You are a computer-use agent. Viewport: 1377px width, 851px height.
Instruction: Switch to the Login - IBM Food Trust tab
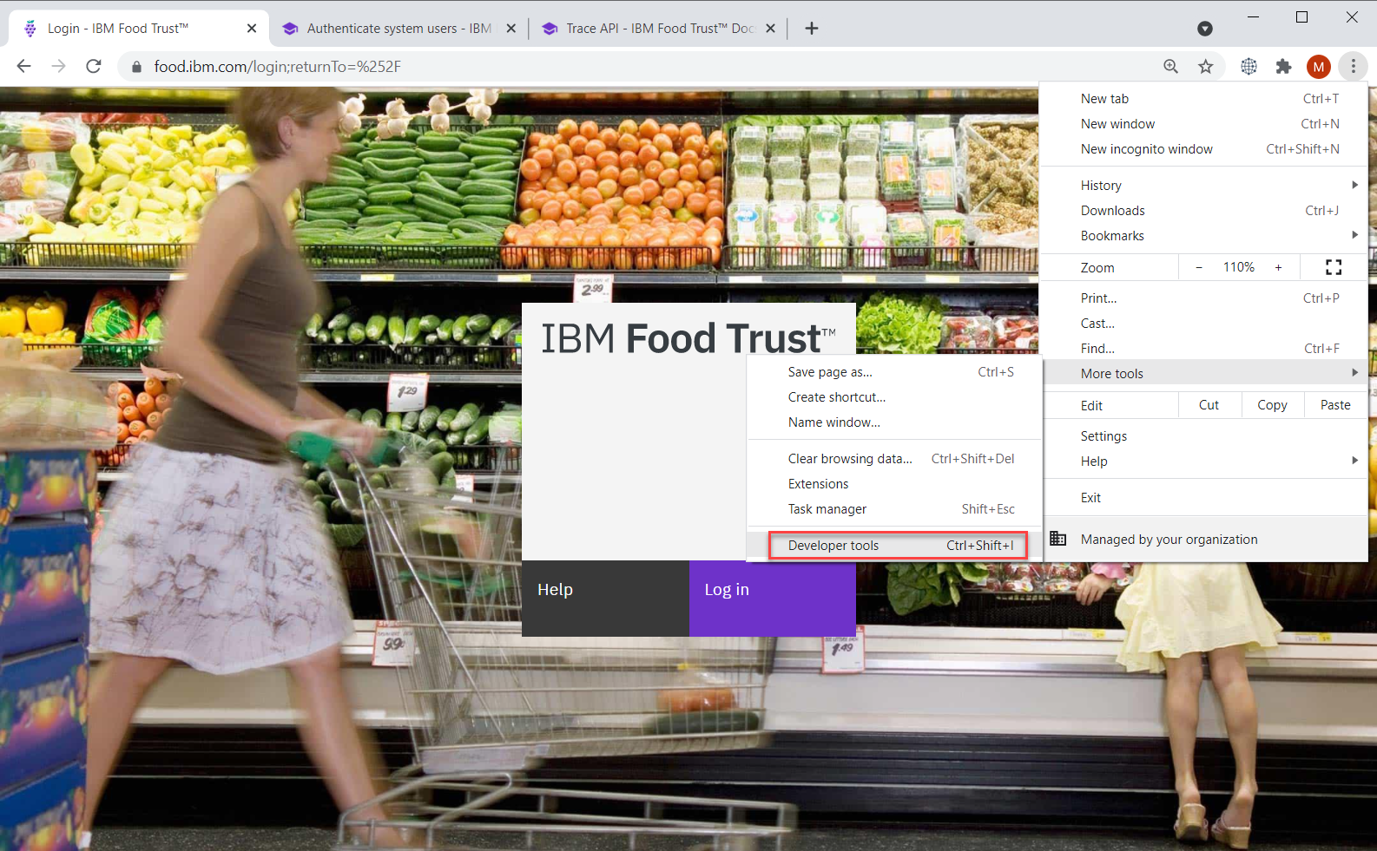[138, 29]
